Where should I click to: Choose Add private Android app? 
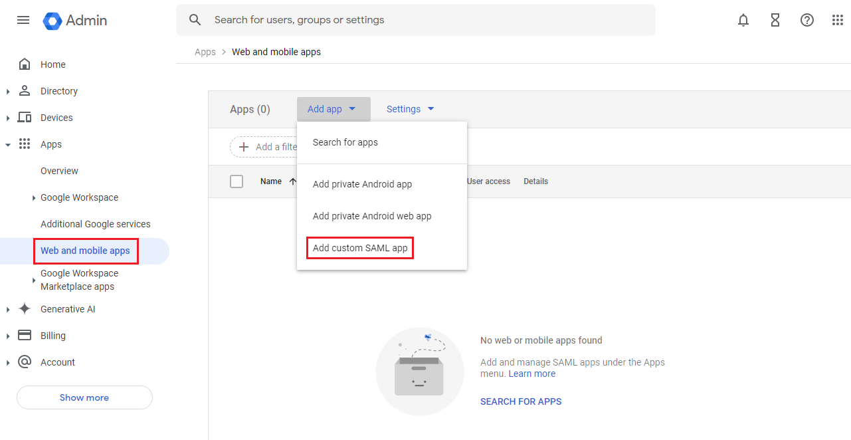(x=382, y=184)
